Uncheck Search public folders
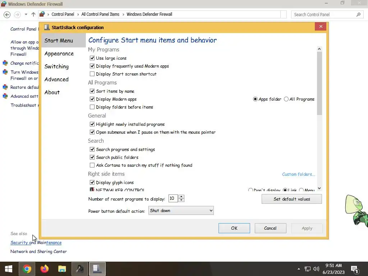368x276 pixels. point(92,157)
